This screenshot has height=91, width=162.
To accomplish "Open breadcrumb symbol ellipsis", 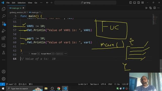I will 42,12.
